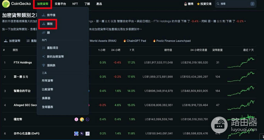264x140 pixels.
Task: Open the 智慧合約平台 category
Action: point(22,91)
